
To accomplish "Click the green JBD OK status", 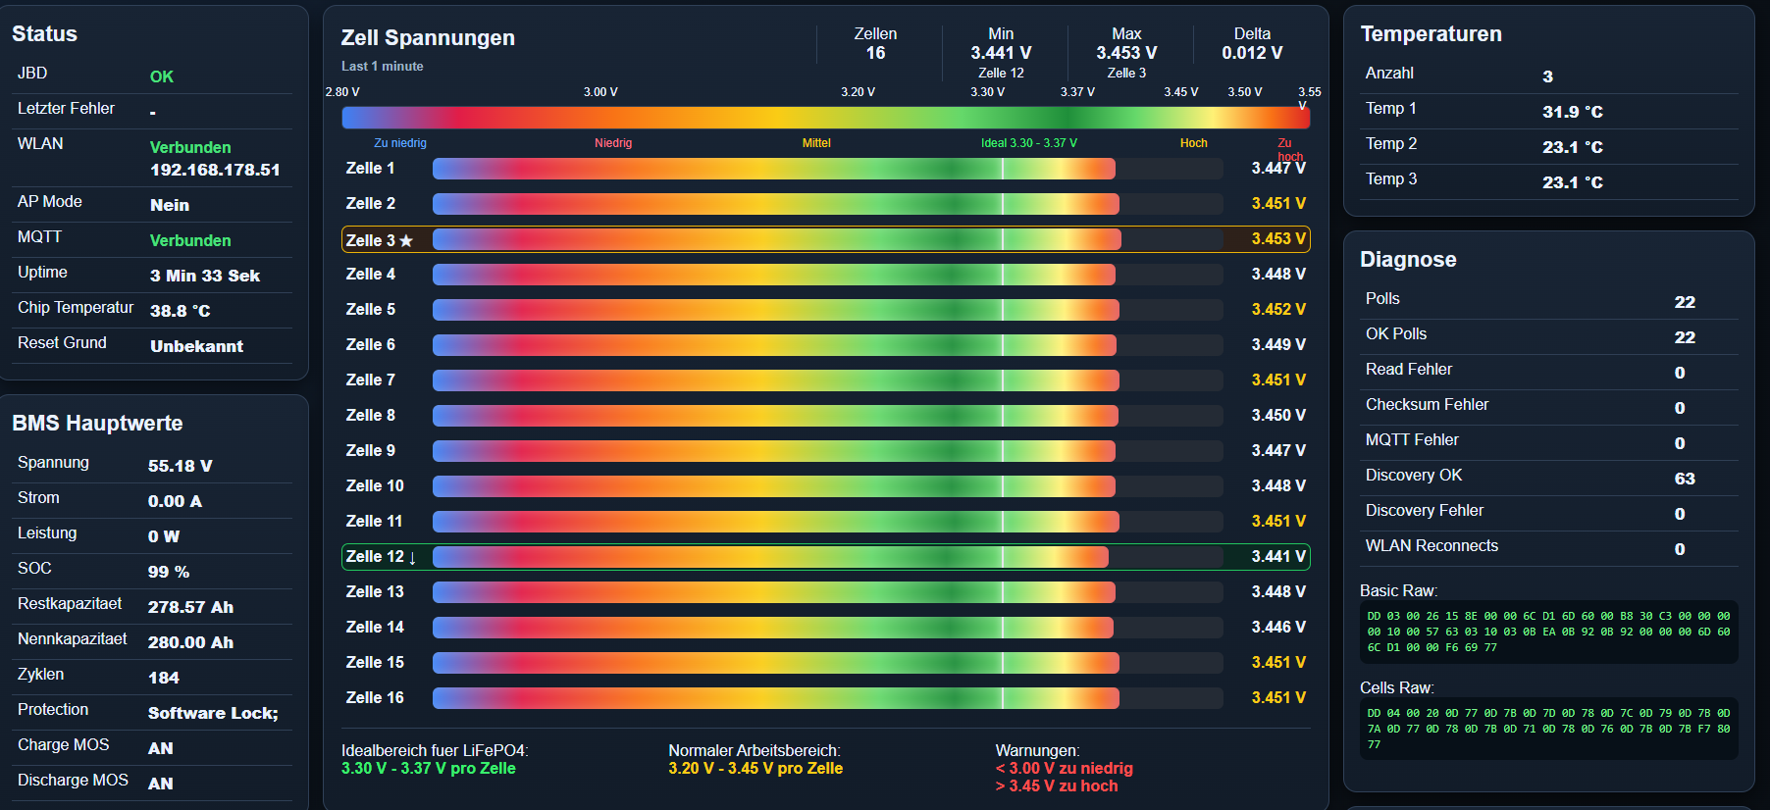I will pyautogui.click(x=161, y=76).
